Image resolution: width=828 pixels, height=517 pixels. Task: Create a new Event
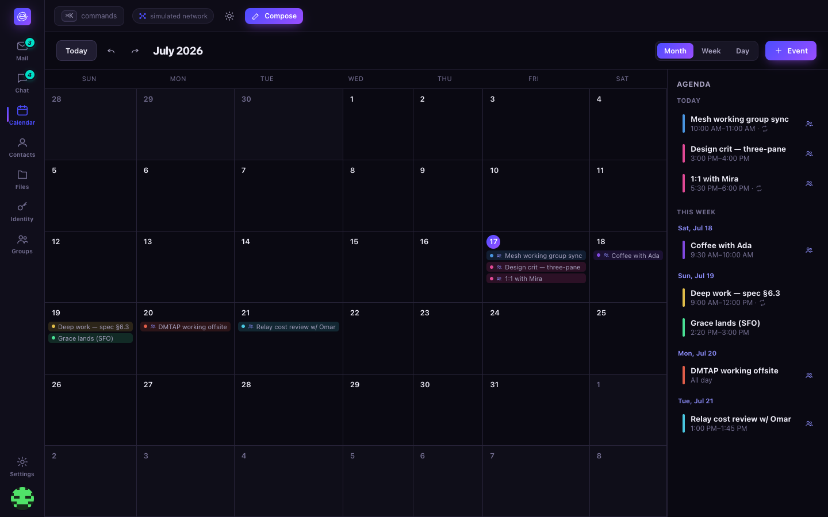tap(791, 51)
